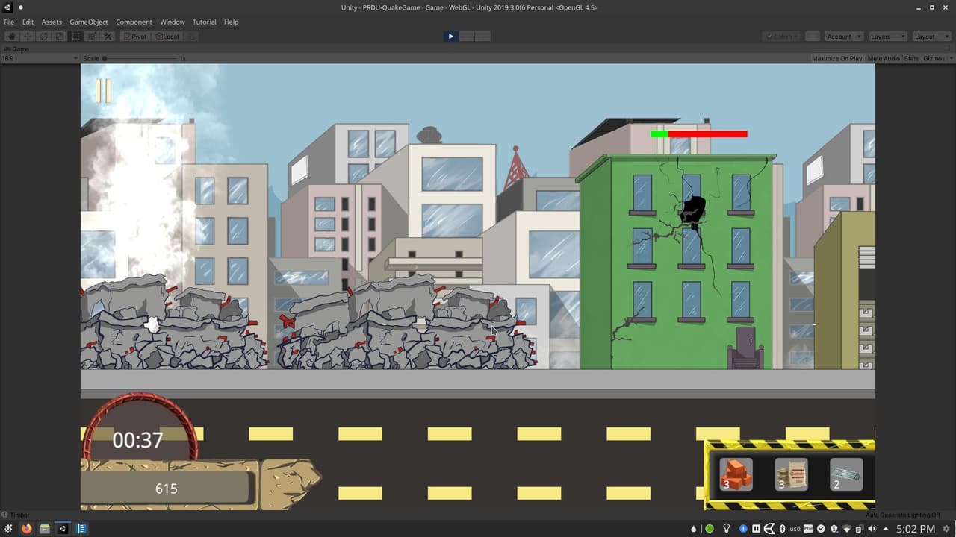Click the 5:02 PM clock

click(916, 529)
